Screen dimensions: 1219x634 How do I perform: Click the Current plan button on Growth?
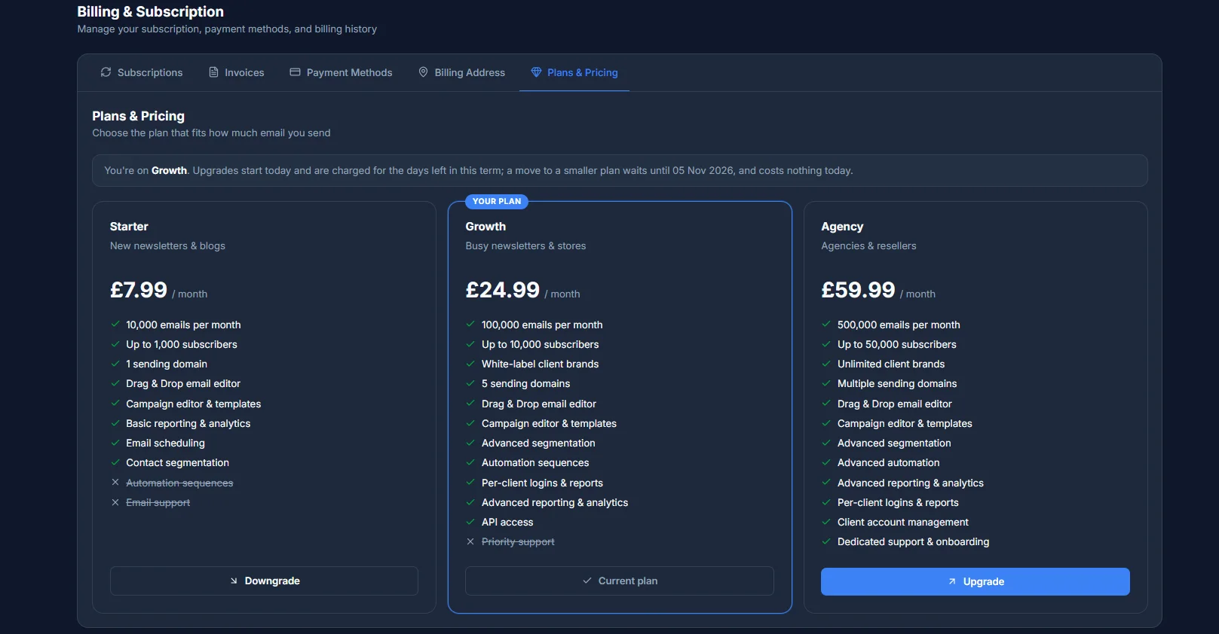(x=620, y=581)
